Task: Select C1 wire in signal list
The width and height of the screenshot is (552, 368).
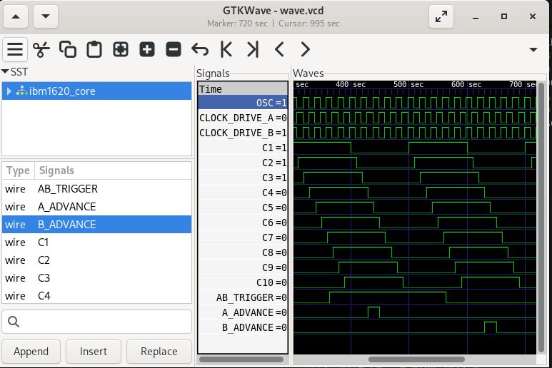Action: pyautogui.click(x=97, y=242)
